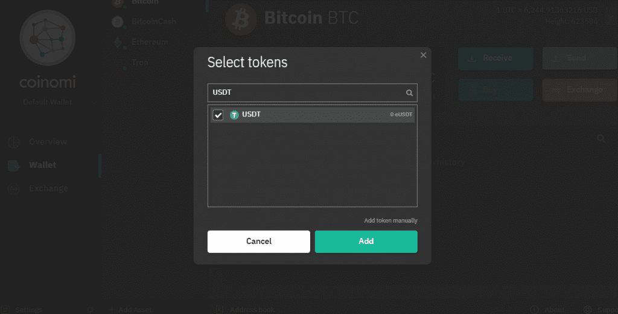This screenshot has width=618, height=314.
Task: Click the Bitcoin logo in the header
Action: [x=240, y=19]
